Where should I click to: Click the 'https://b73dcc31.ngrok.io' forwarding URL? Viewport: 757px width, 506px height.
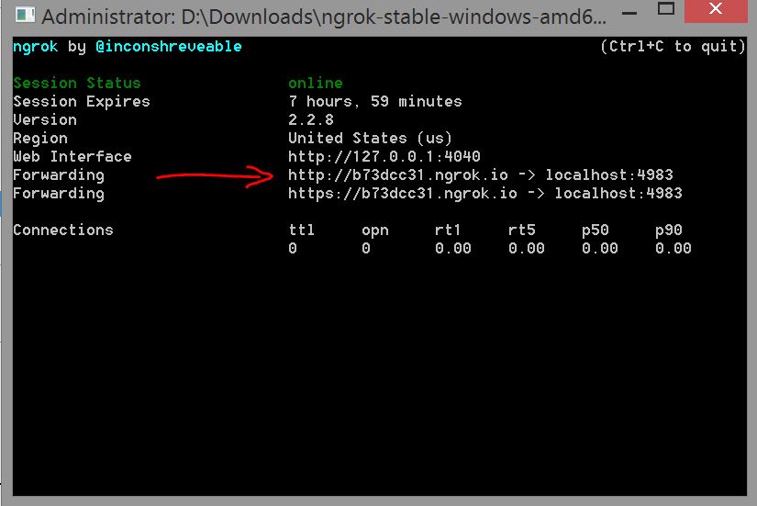(403, 194)
